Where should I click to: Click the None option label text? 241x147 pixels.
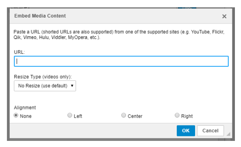[26, 116]
